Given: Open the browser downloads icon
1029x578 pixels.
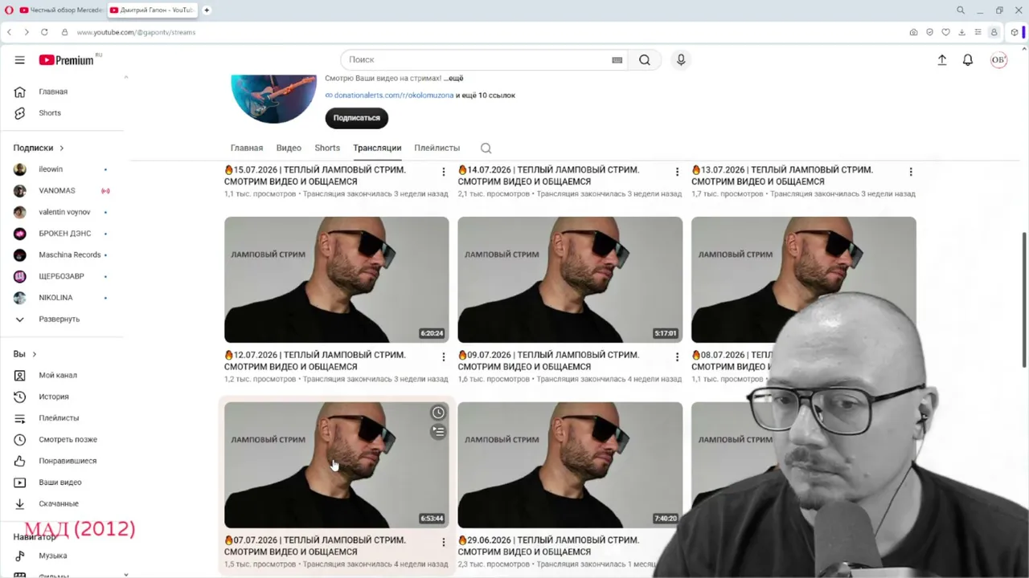Looking at the screenshot, I should point(961,32).
